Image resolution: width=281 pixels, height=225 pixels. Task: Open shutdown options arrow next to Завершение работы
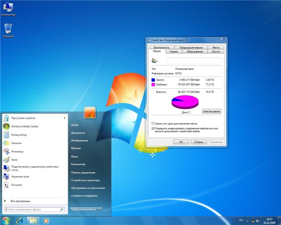coord(100,209)
